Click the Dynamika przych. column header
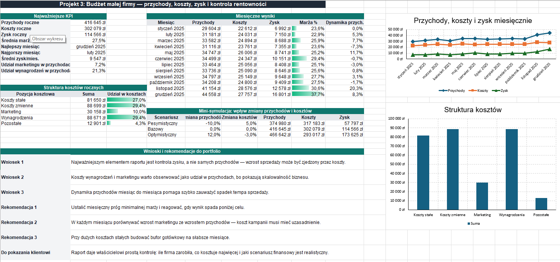Image resolution: width=560 pixels, height=262 pixels. click(344, 23)
